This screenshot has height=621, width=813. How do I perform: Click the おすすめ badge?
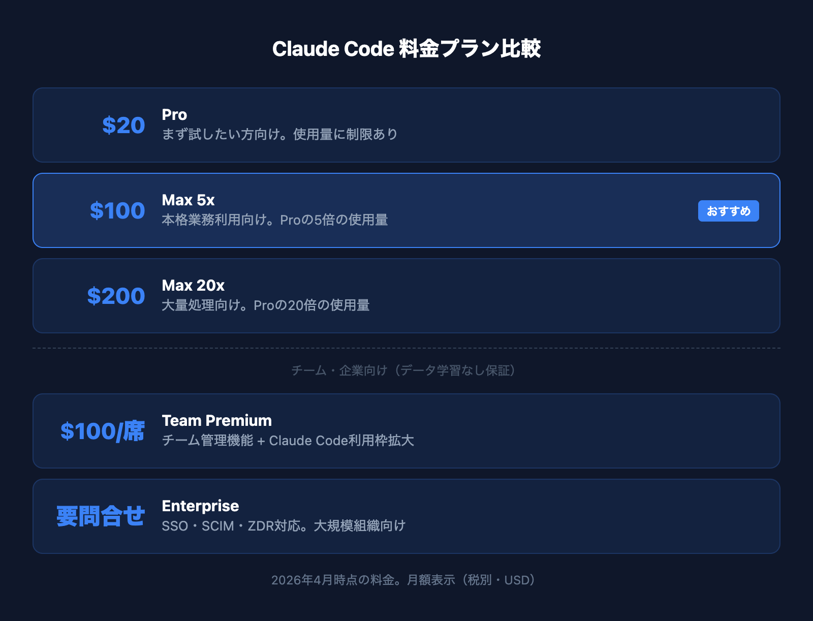click(728, 211)
